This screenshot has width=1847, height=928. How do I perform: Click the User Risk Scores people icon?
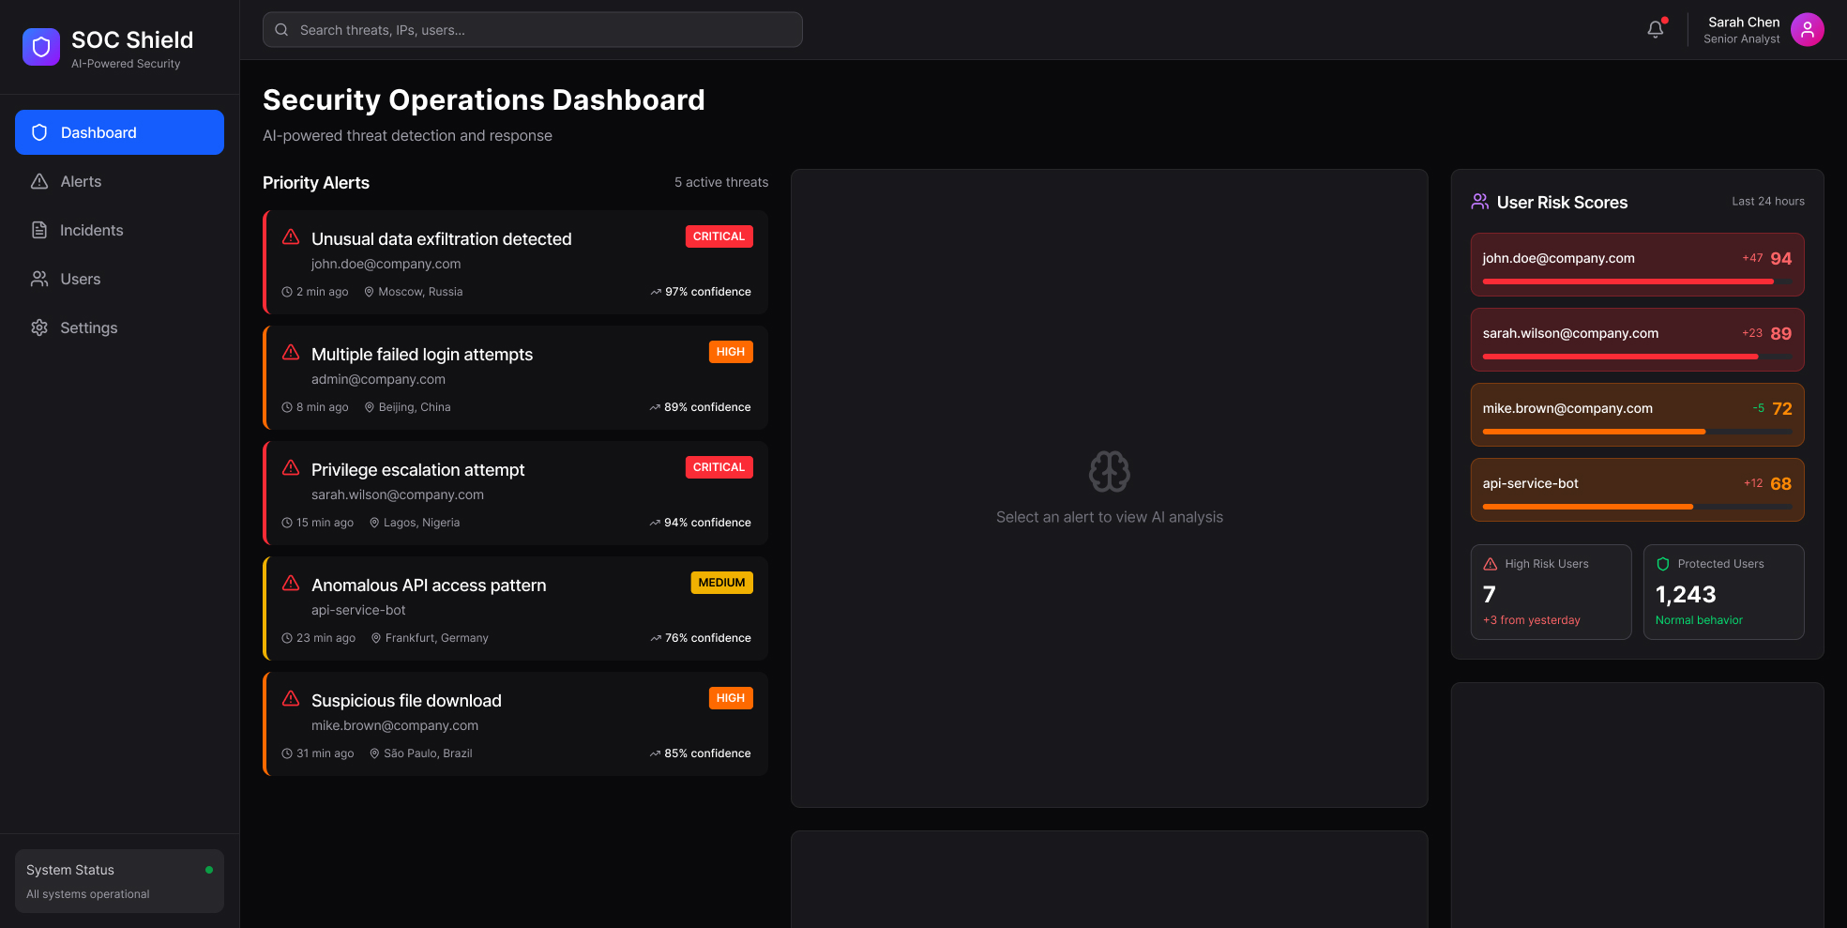[x=1480, y=201]
